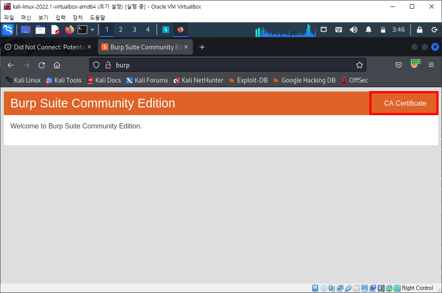Close the Burp Suite Community tab
The width and height of the screenshot is (442, 293).
pos(186,47)
